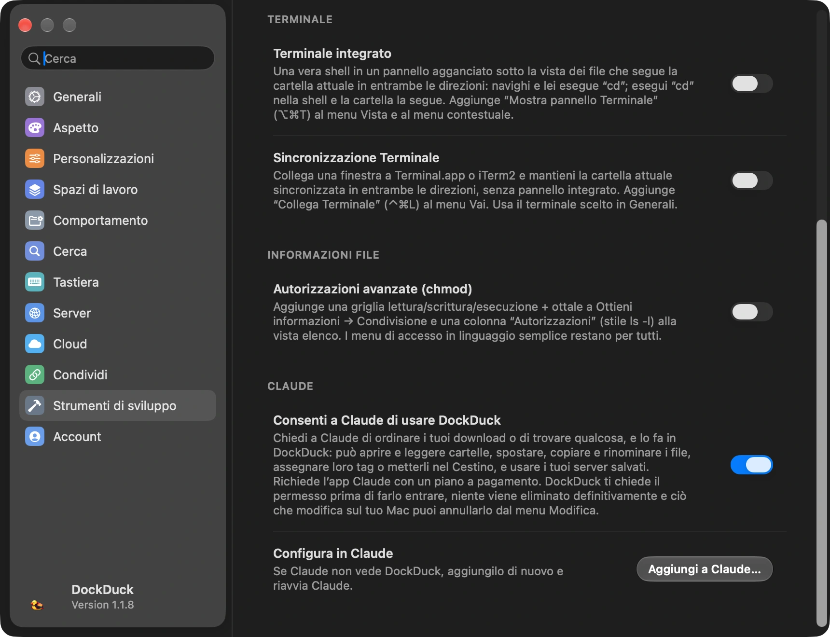Select the Tastiera keyboard icon
The height and width of the screenshot is (637, 830).
[35, 282]
